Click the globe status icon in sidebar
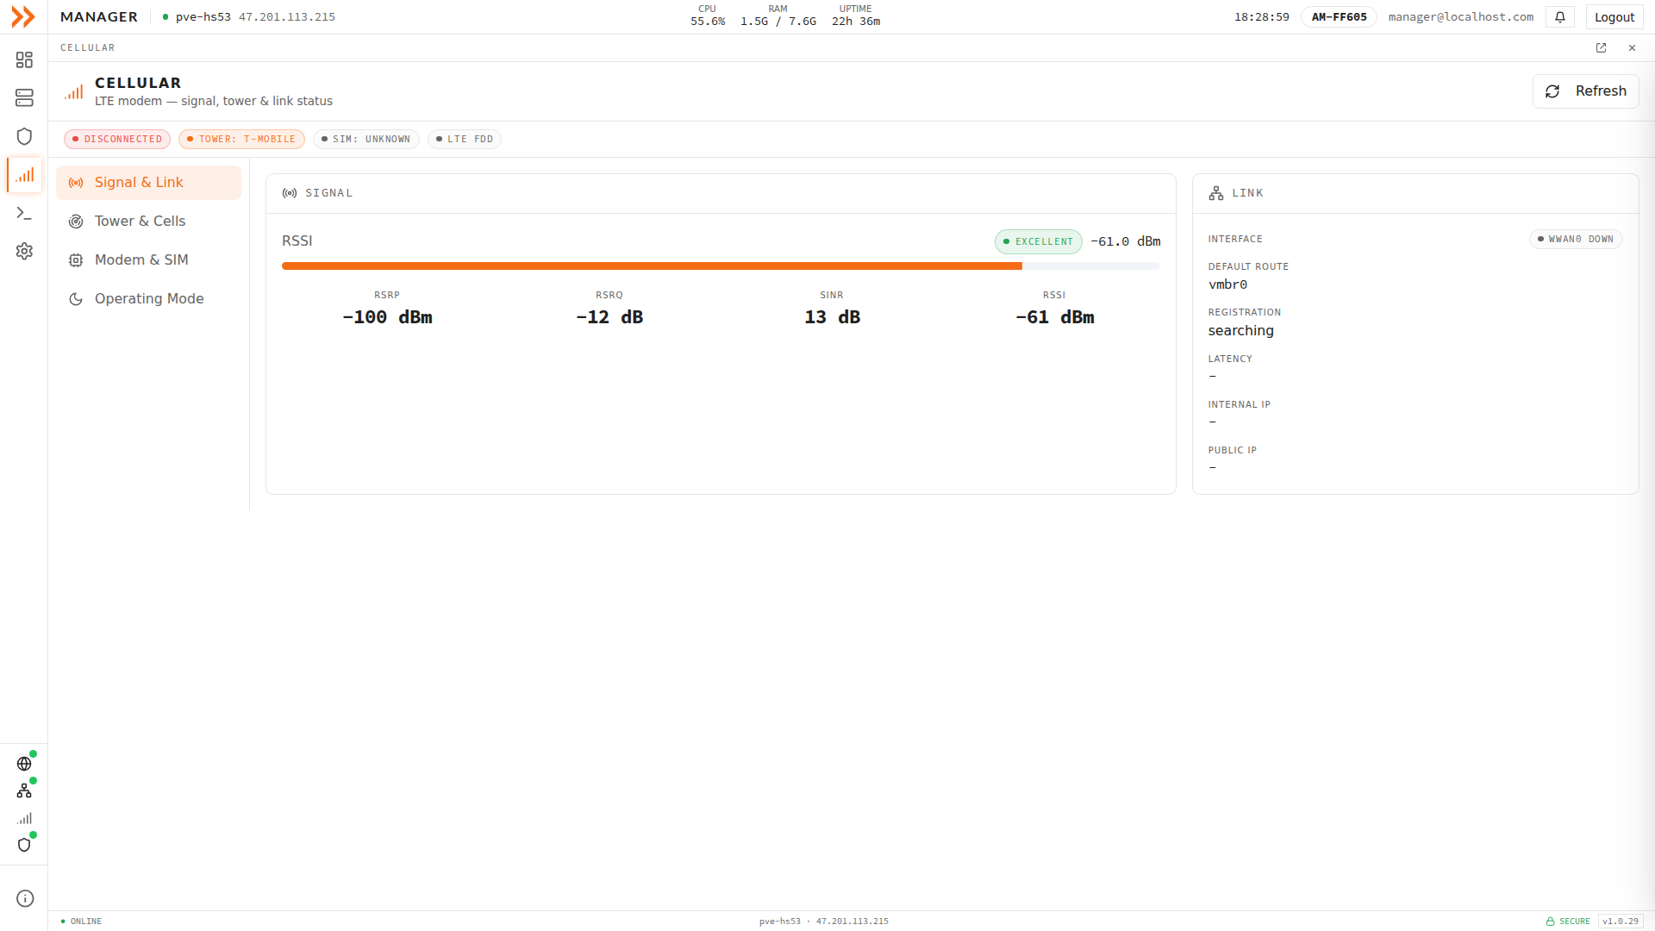 point(24,764)
